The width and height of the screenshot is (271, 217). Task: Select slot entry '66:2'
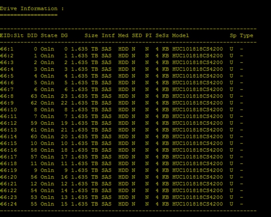coord(7,56)
